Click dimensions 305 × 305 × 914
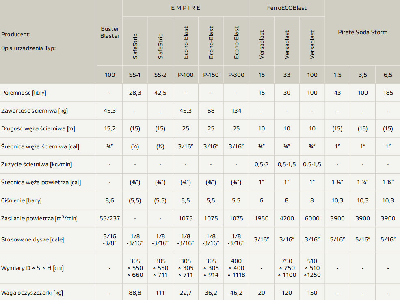The width and height of the screenshot is (400, 300). tap(211, 268)
